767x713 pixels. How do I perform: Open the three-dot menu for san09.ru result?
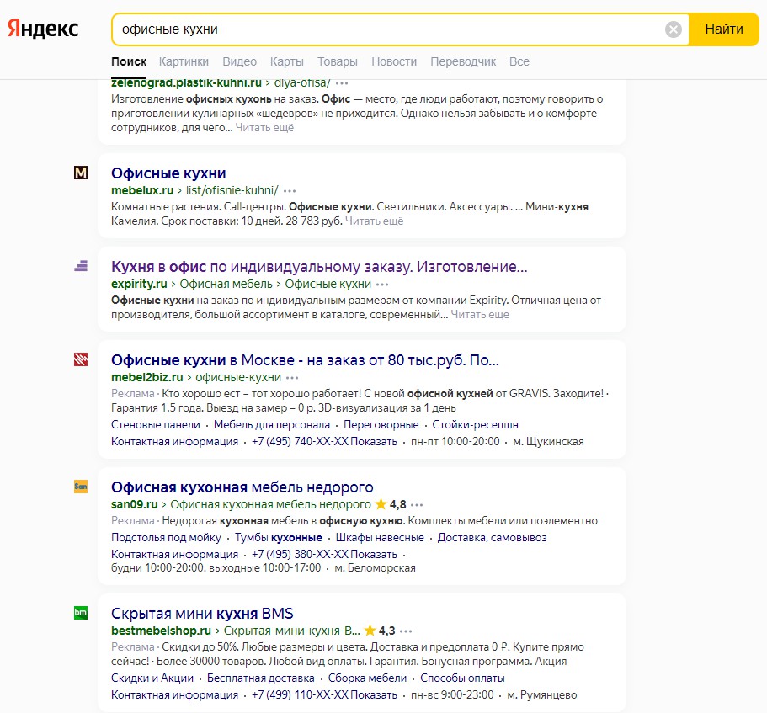(x=417, y=505)
